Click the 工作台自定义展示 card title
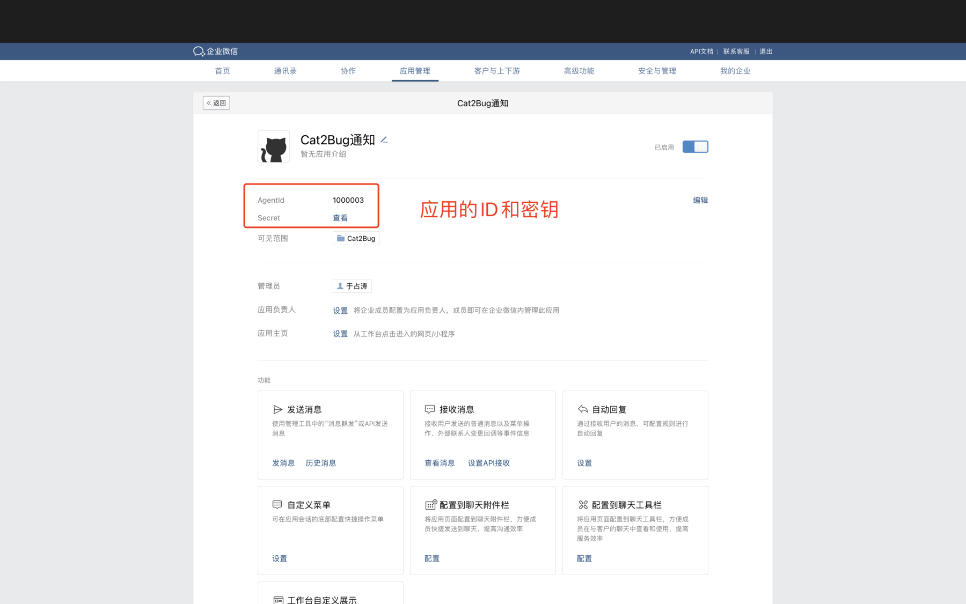This screenshot has height=604, width=966. (x=322, y=600)
